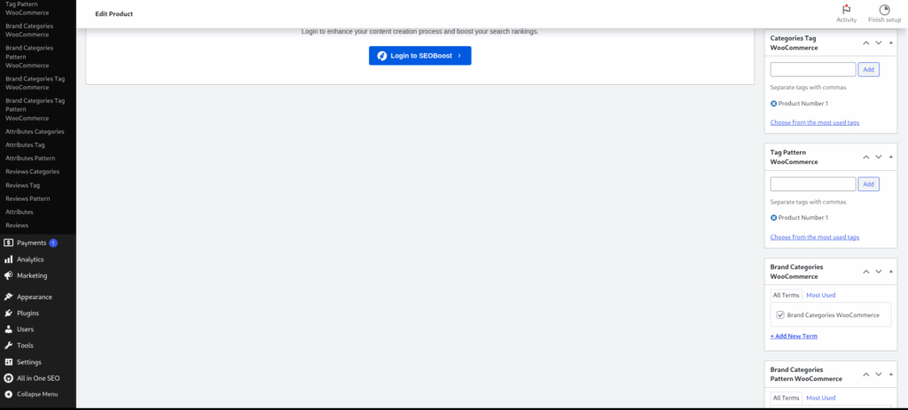The height and width of the screenshot is (410, 908).
Task: Click the Collapse Menu arrow icon
Action: [x=8, y=394]
